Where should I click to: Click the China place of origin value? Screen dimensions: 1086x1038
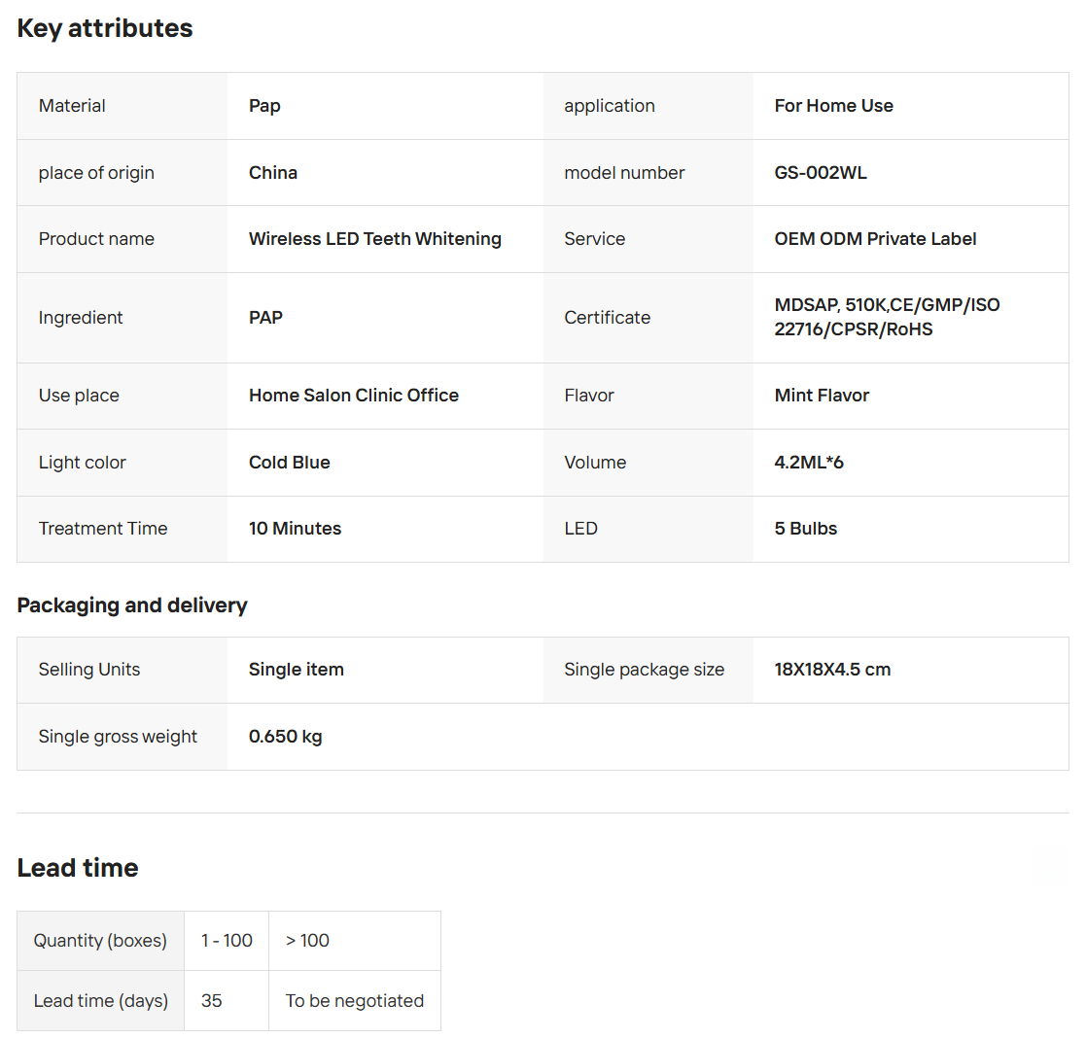[x=272, y=173]
